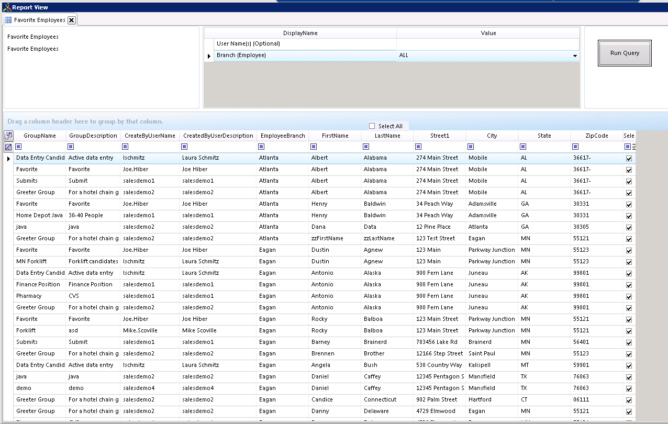Uncheck the Pharmacy CVS row checkbox
The image size is (668, 424).
[x=629, y=296]
